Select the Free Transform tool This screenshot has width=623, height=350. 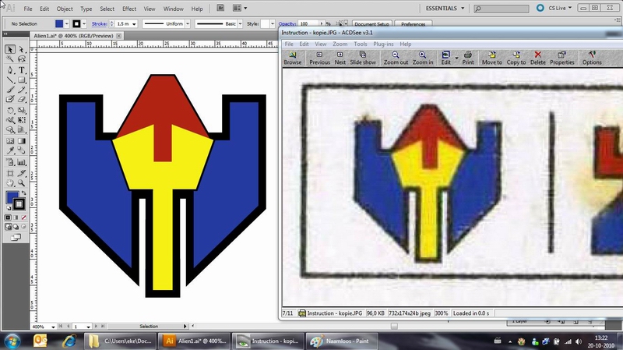[x=22, y=120]
